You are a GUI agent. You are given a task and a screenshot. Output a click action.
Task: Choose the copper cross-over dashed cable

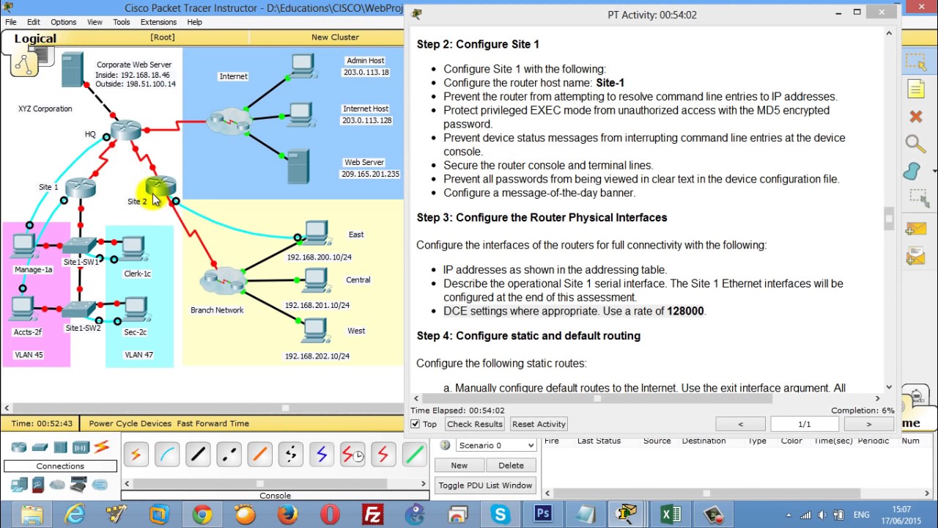click(229, 455)
